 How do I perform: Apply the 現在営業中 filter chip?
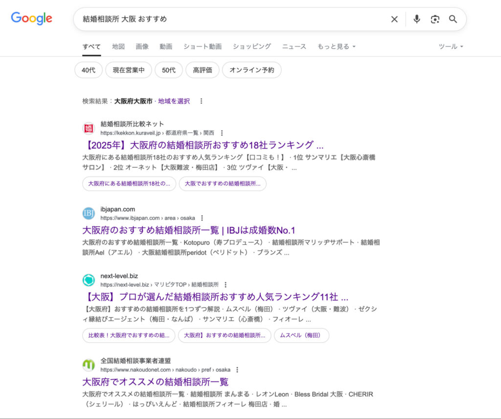coord(129,70)
